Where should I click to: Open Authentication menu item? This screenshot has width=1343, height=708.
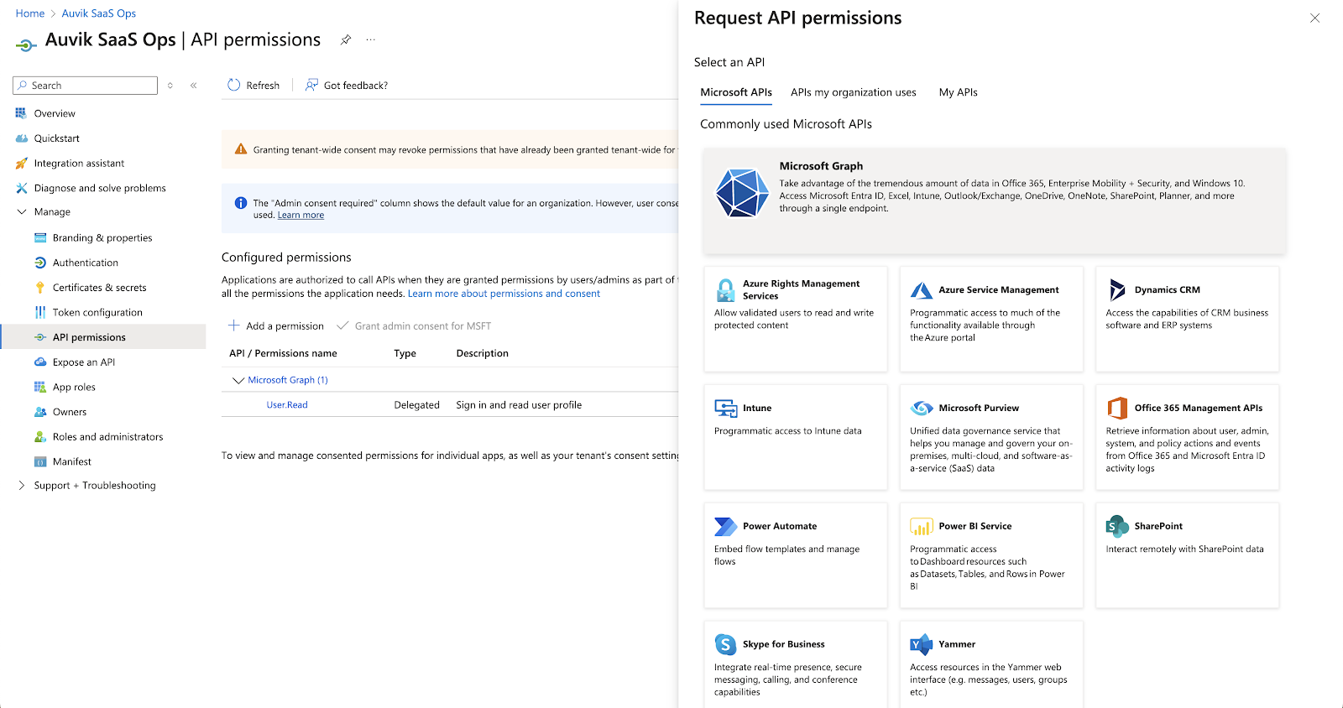pos(86,263)
